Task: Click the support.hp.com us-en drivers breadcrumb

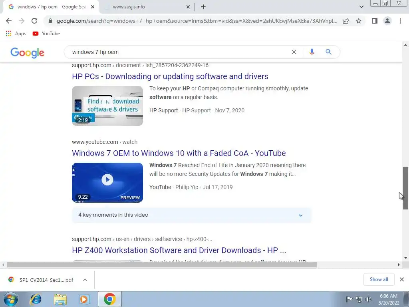Action: pos(142,239)
